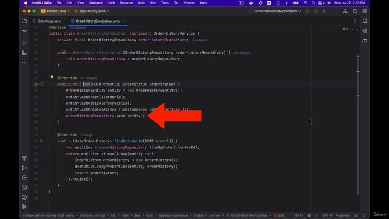Screen dimensions: 389x219
Task: Open the Build menu
Action: click(142, 2)
